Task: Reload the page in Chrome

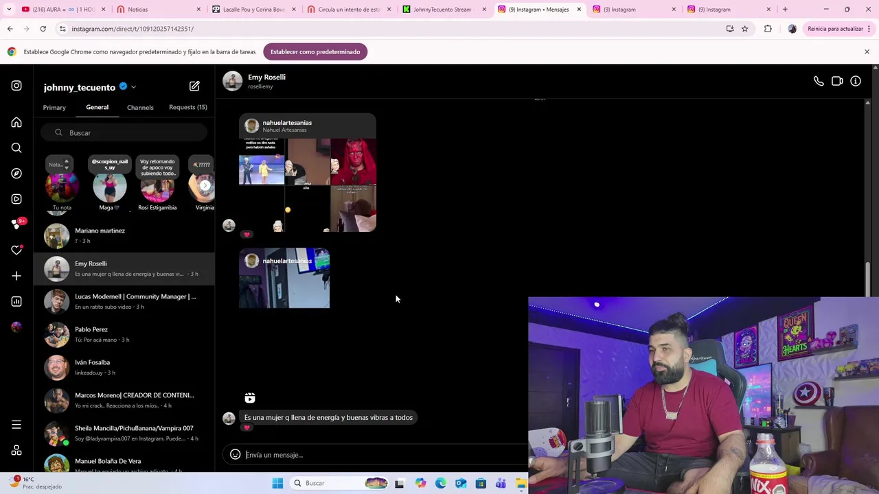Action: point(43,29)
